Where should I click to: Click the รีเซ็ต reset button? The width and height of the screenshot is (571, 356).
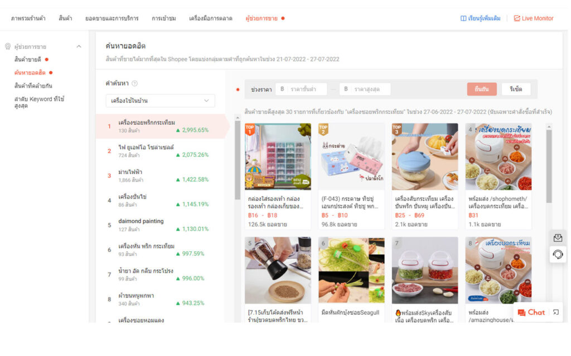516,89
